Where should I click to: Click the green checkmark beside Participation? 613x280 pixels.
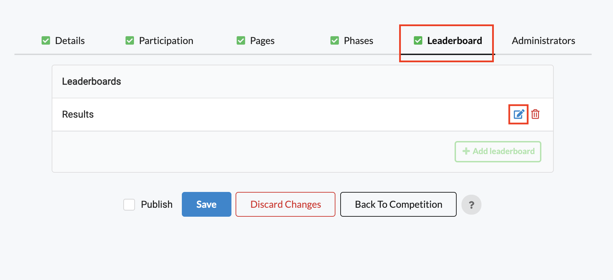coord(129,40)
